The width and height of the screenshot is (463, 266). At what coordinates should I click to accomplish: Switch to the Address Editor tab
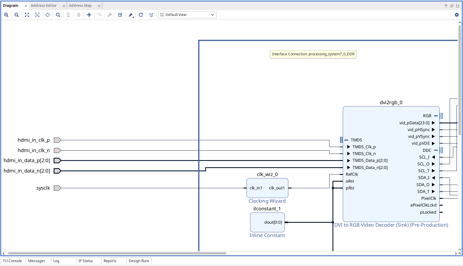pos(44,6)
